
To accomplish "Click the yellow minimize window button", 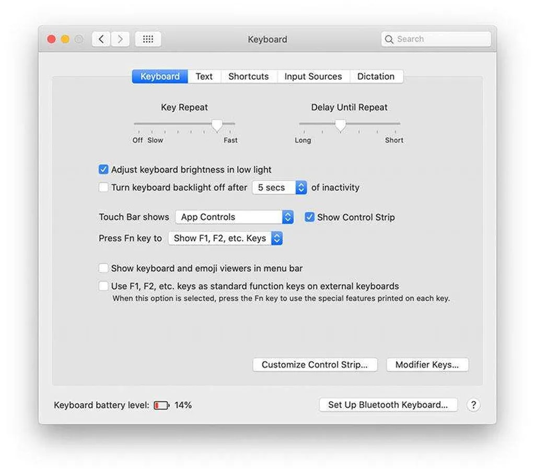I will pyautogui.click(x=65, y=39).
